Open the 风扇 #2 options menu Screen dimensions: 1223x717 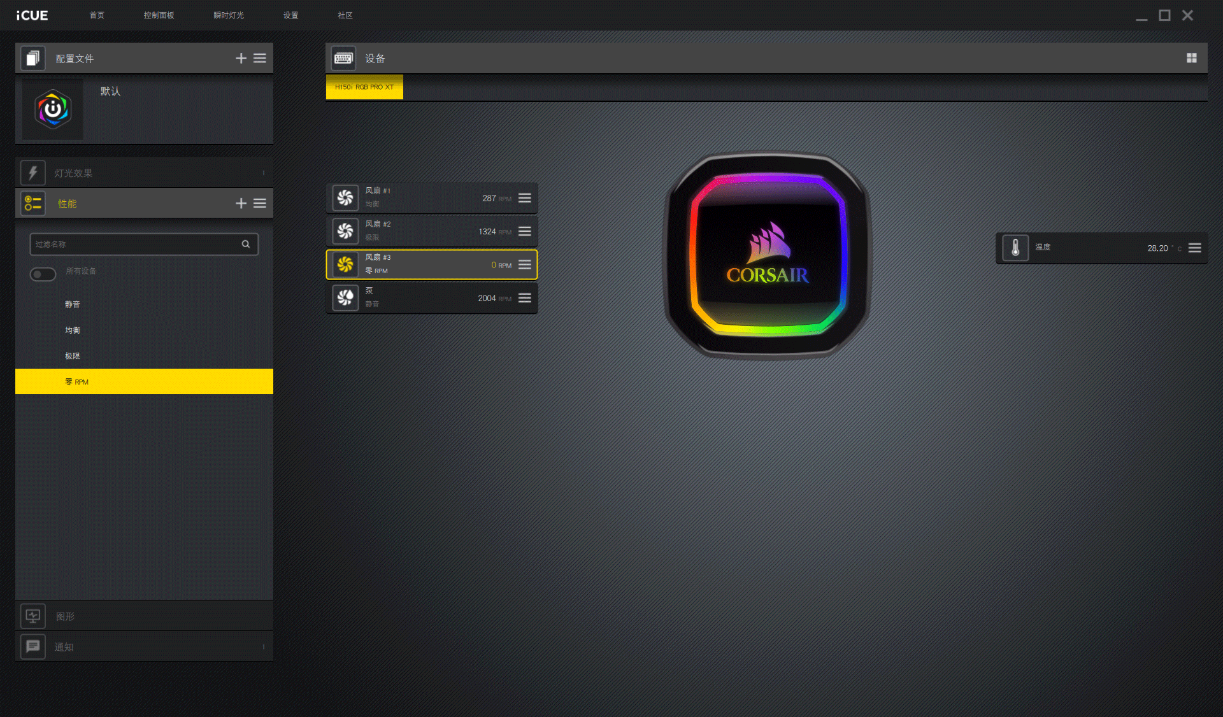pyautogui.click(x=525, y=231)
